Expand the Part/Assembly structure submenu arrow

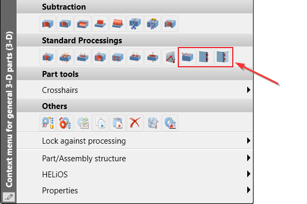[248, 158]
